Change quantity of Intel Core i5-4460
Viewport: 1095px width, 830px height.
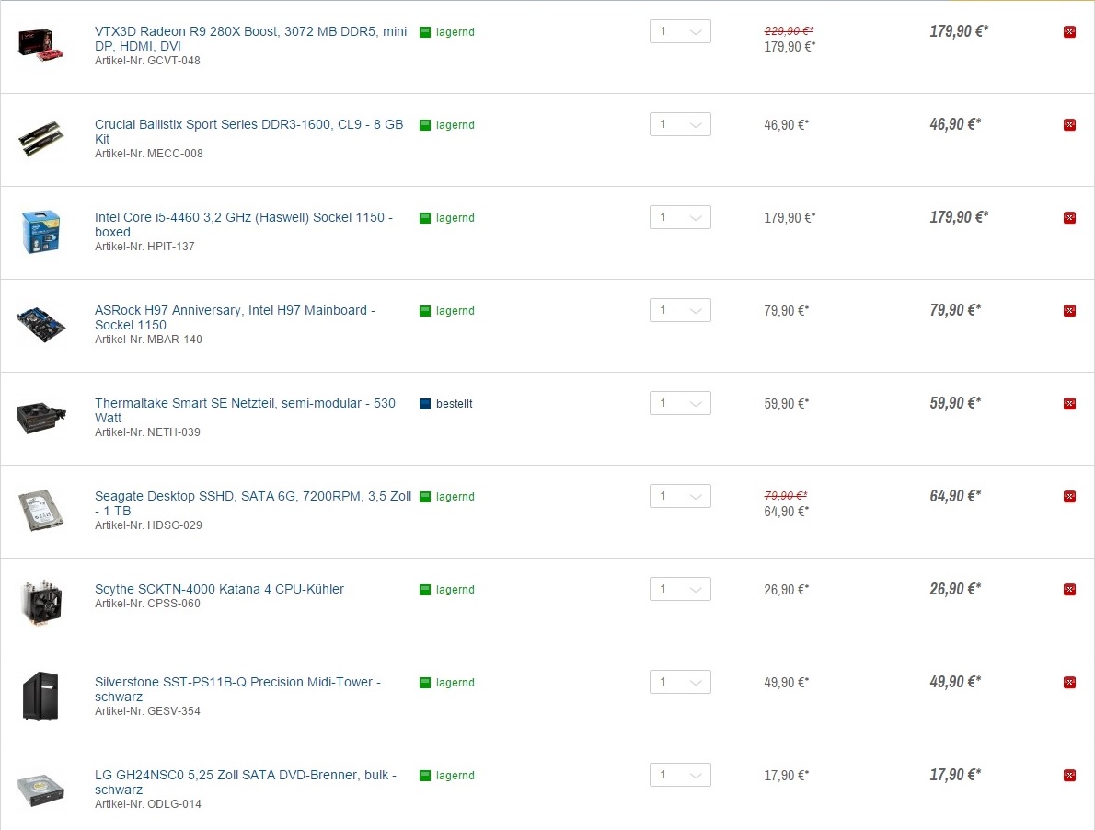[x=680, y=217]
